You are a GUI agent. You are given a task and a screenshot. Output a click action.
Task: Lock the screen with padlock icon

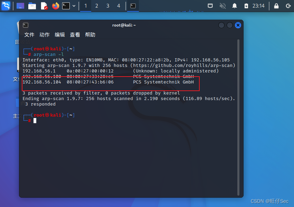(x=276, y=6)
